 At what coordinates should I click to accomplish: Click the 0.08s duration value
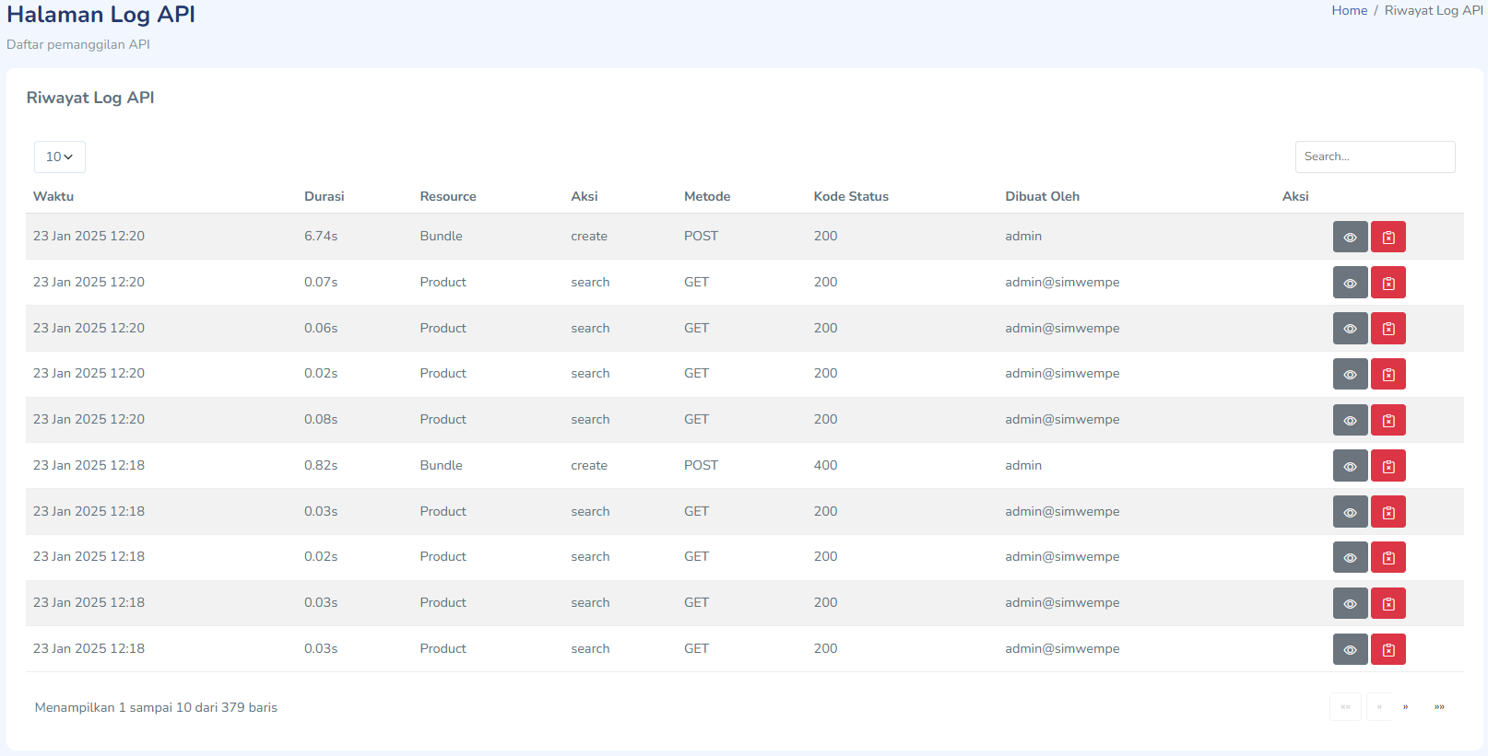tap(321, 419)
